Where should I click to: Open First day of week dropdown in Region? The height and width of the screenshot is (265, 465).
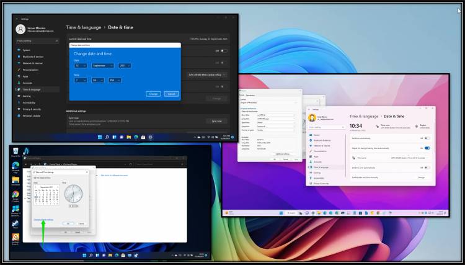[x=275, y=130]
